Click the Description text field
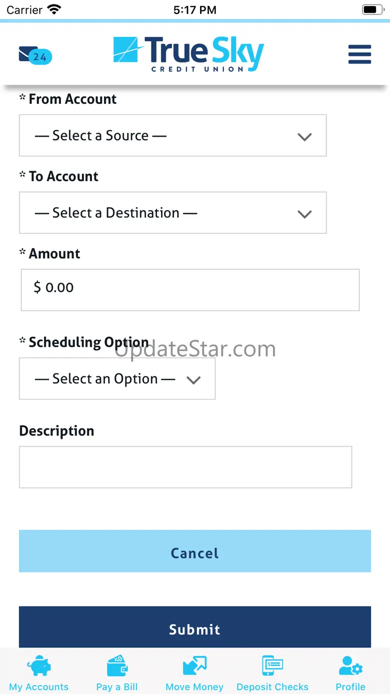 click(x=185, y=467)
